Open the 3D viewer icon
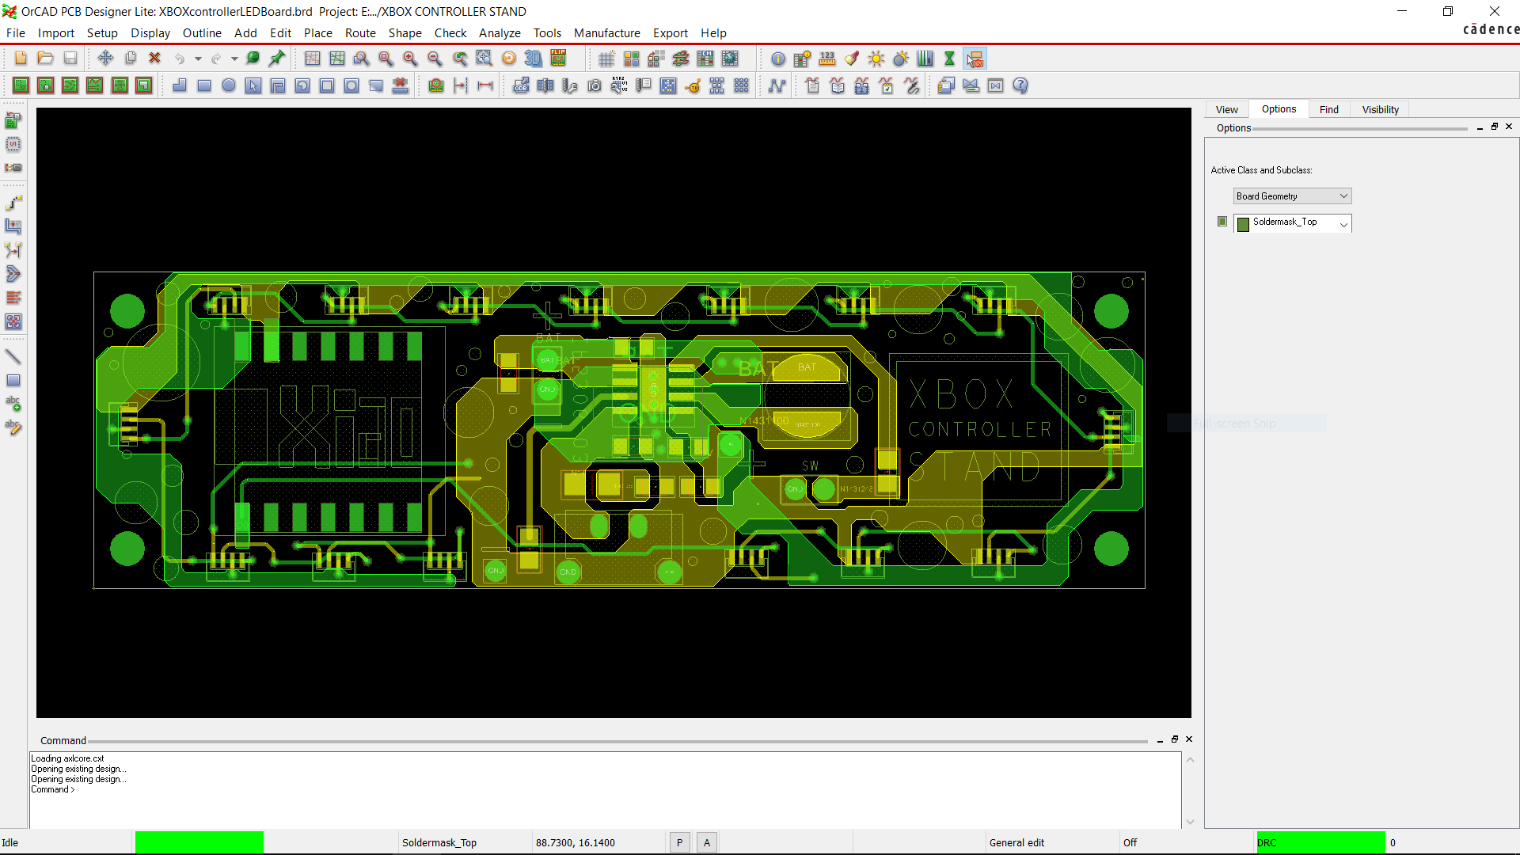The height and width of the screenshot is (855, 1520). point(534,59)
